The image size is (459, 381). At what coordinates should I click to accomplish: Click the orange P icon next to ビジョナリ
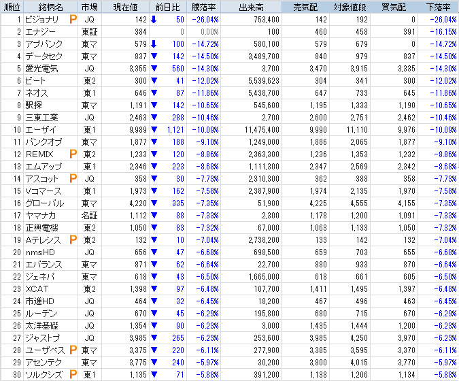tap(73, 19)
